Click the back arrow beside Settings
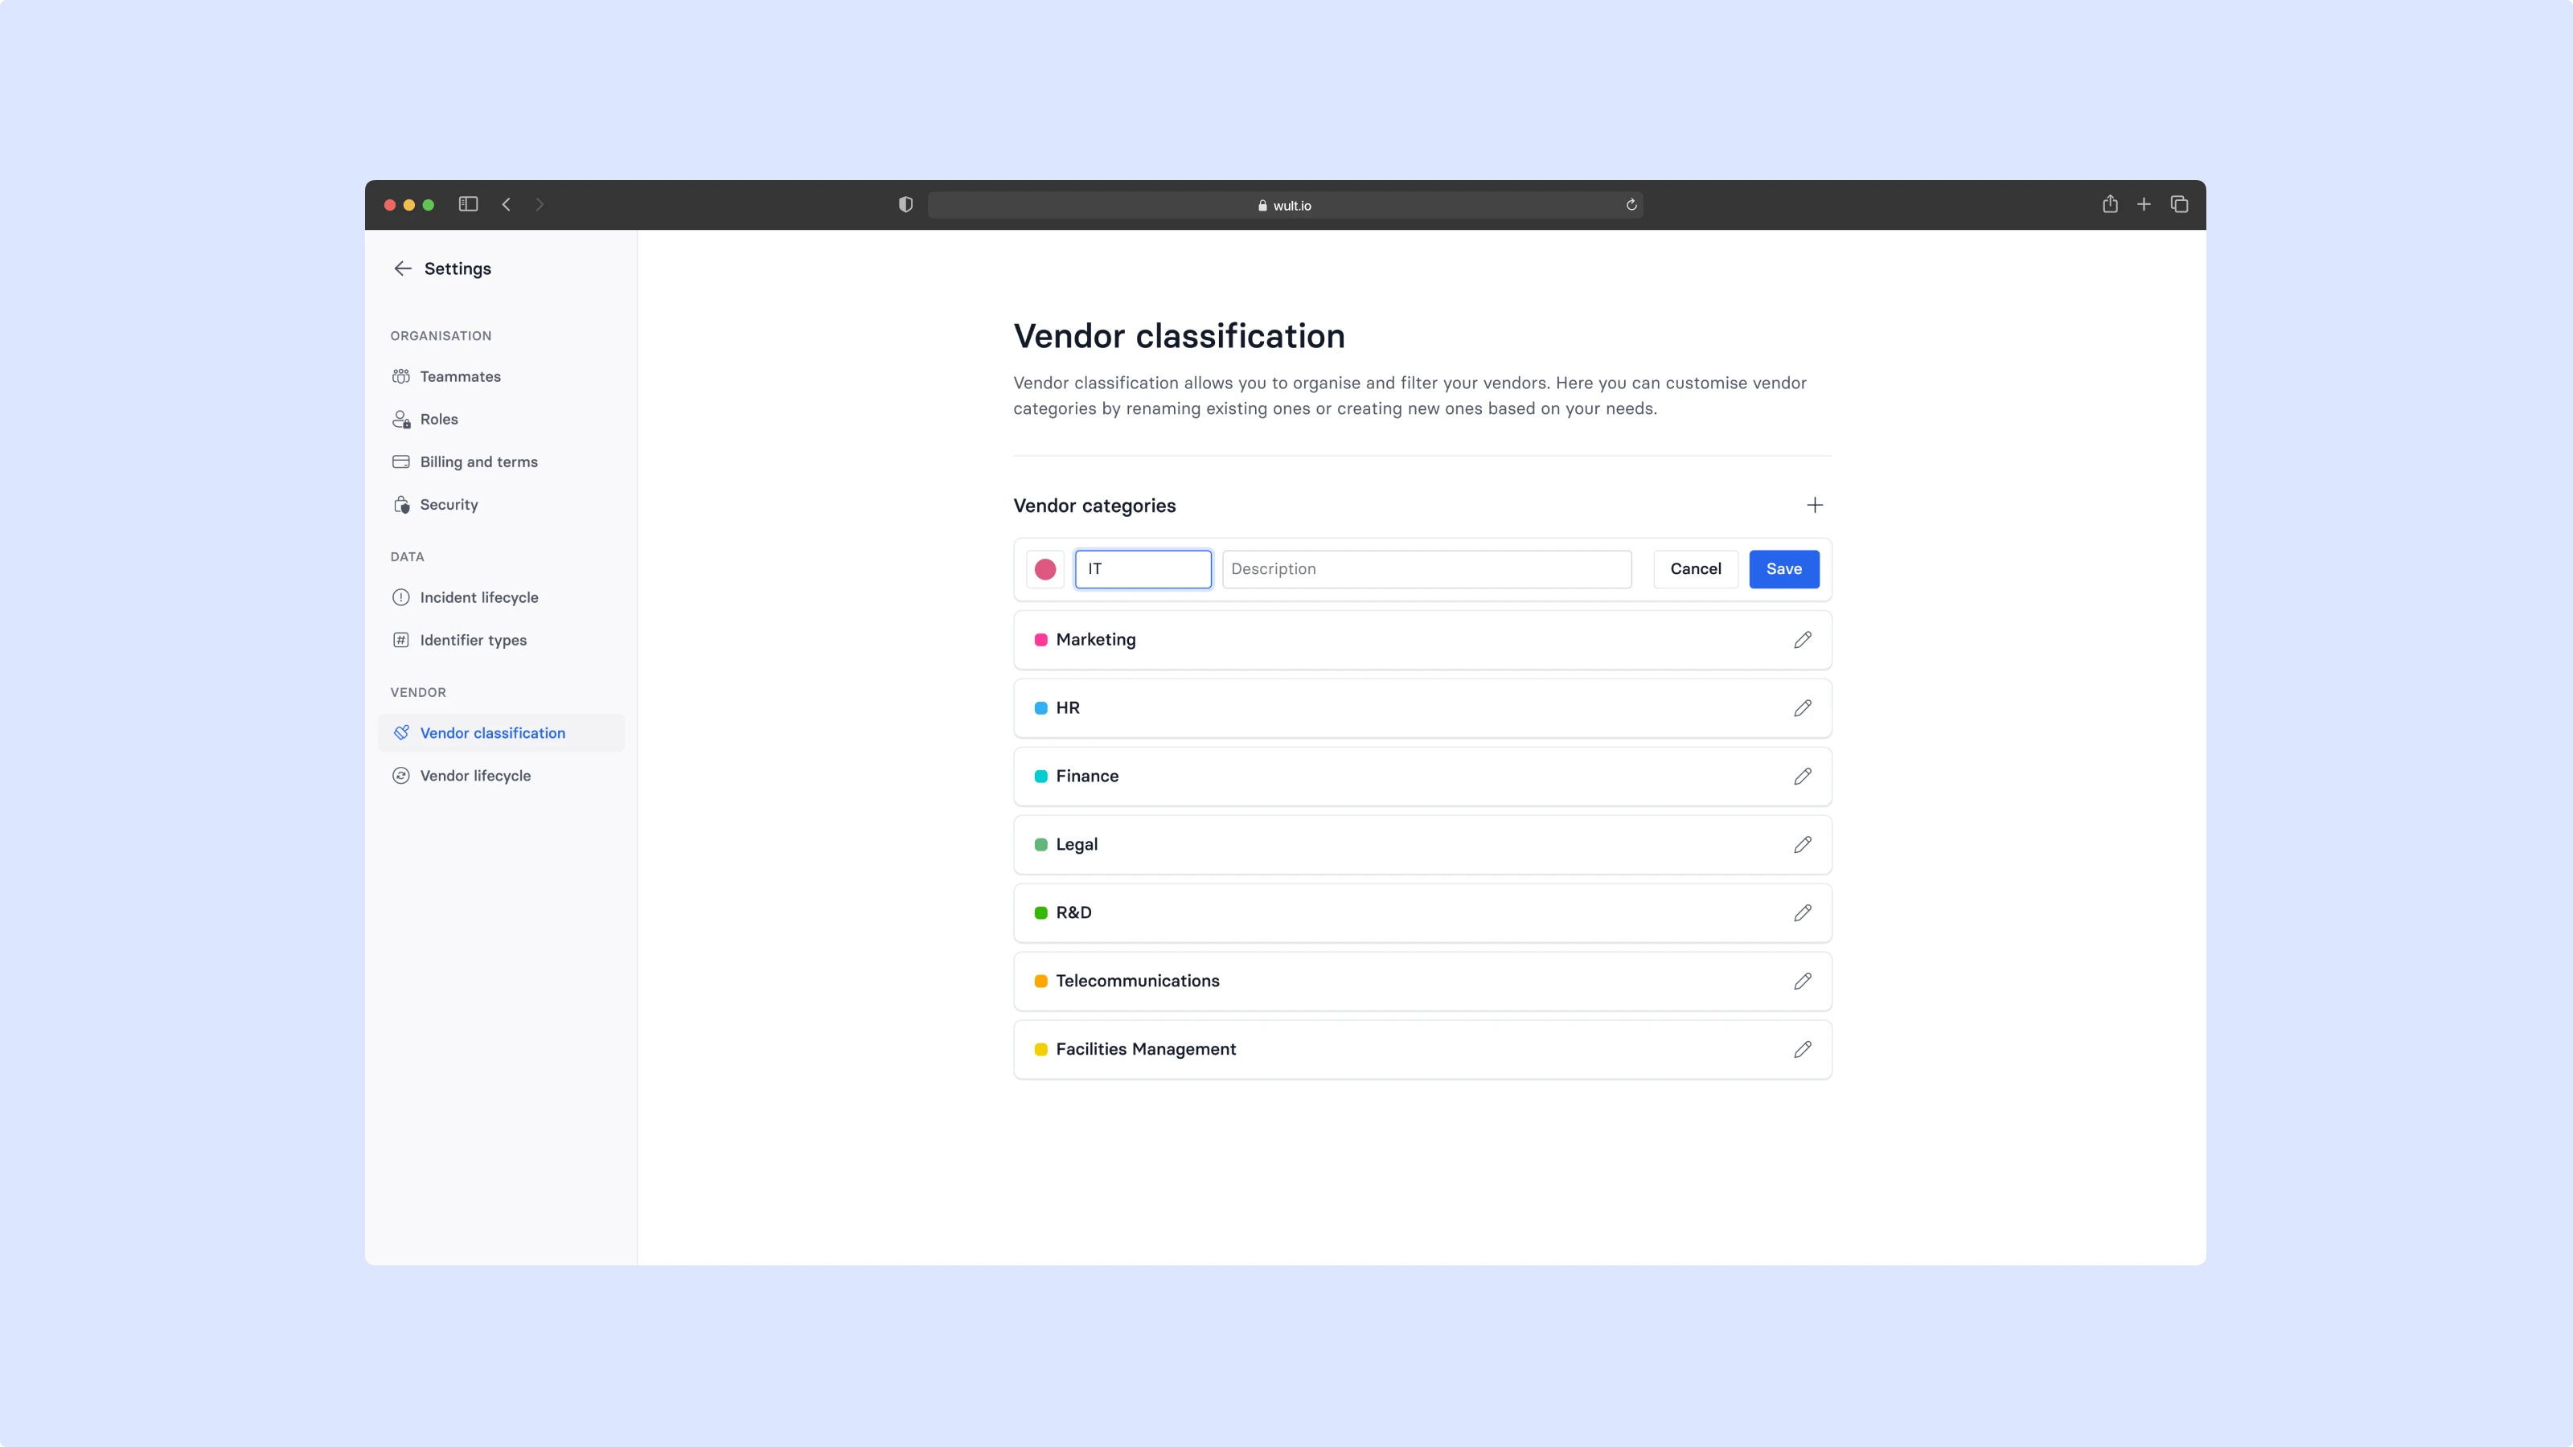The image size is (2573, 1447). 403,268
